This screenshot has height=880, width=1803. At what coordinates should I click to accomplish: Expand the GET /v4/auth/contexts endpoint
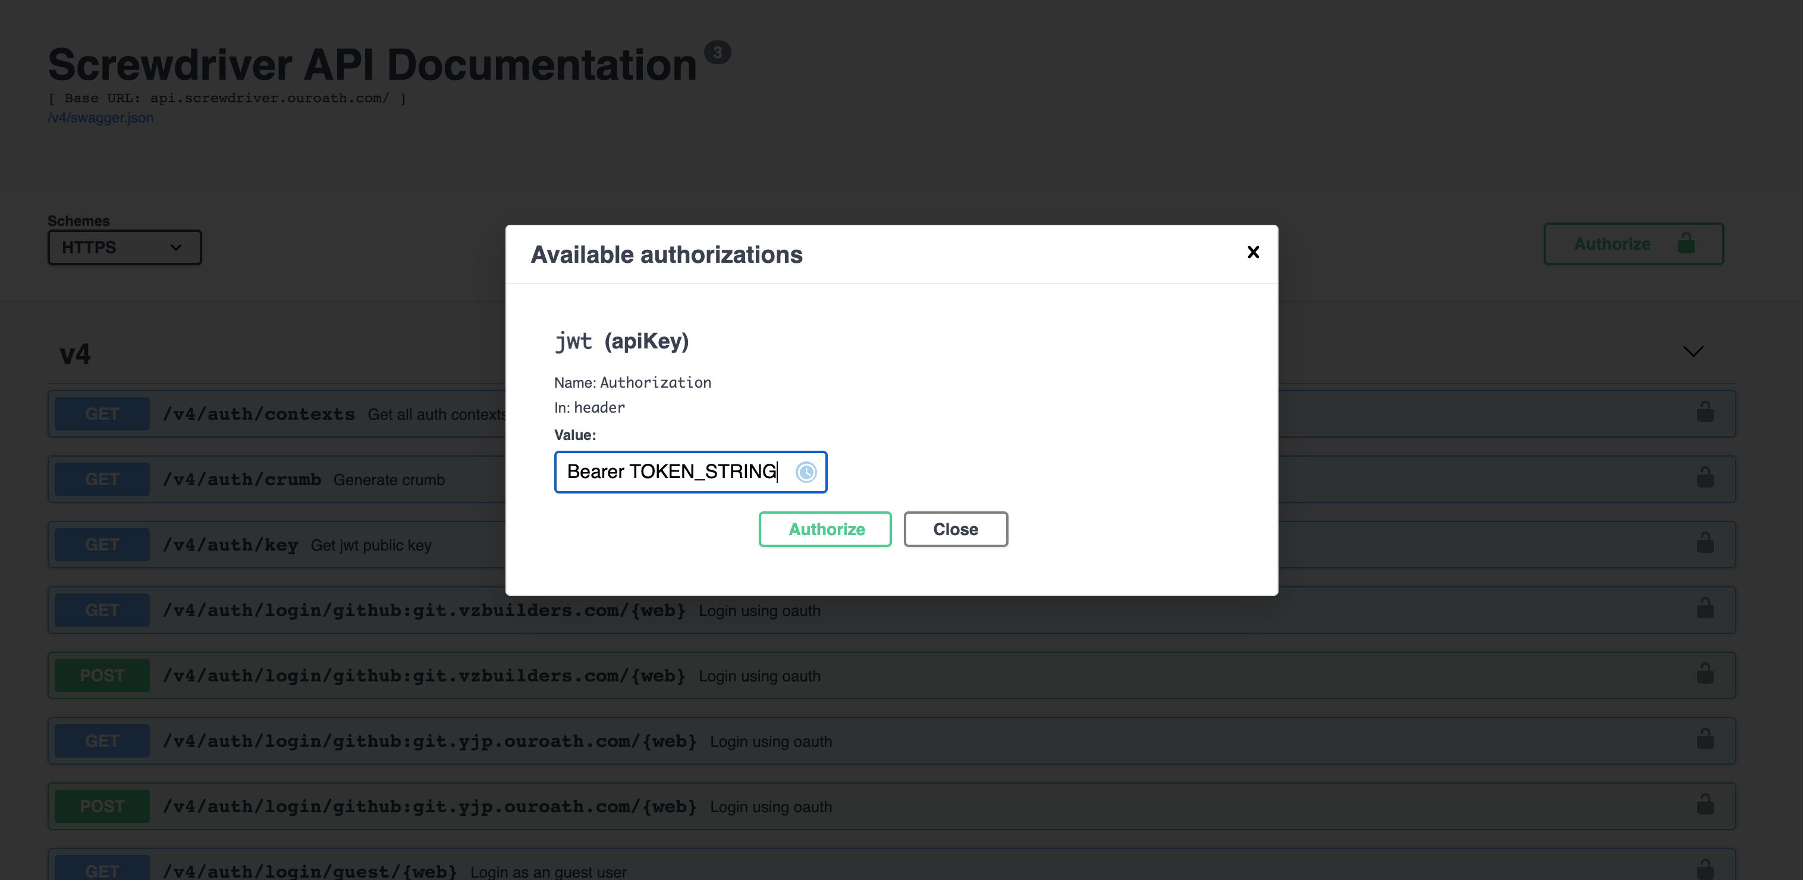(x=891, y=414)
